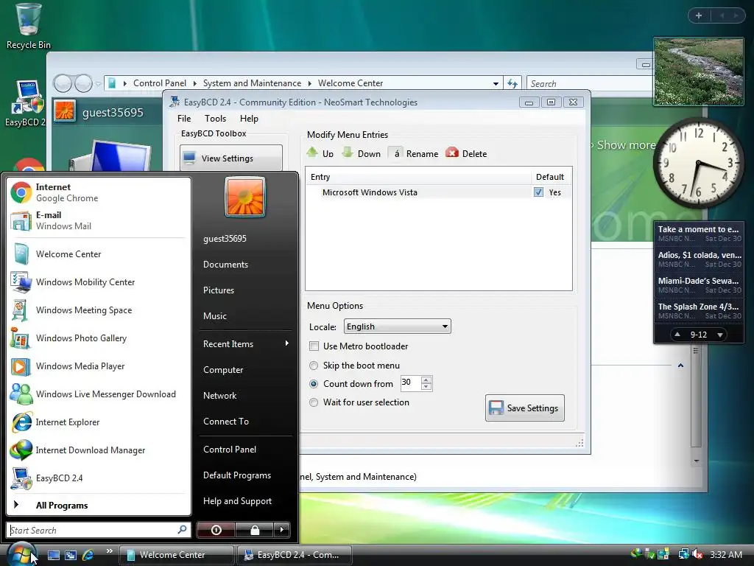The width and height of the screenshot is (754, 566).
Task: Move entry Up in EasyBCD
Action: 320,153
